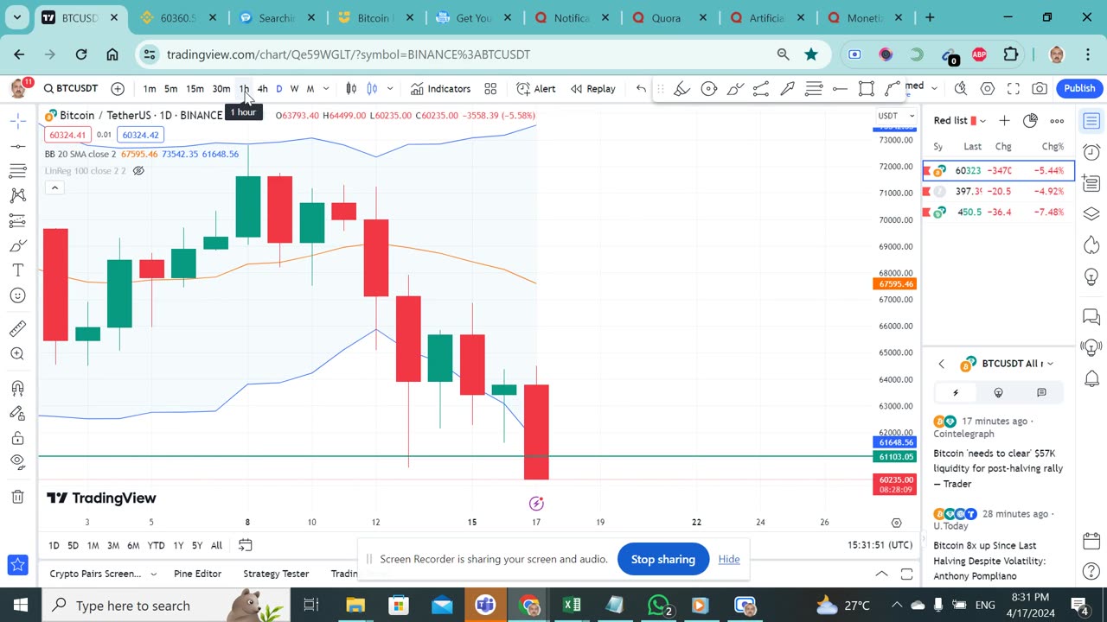Add a symbol to compare
Screen dimensions: 1107x622
(x=118, y=88)
